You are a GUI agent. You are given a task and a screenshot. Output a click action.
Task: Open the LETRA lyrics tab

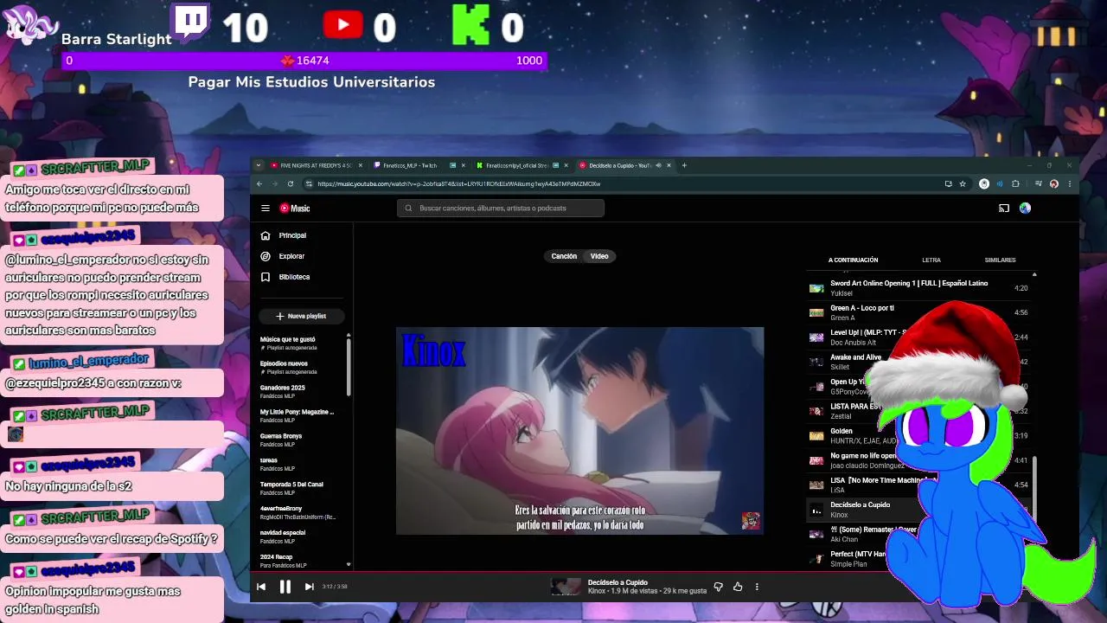tap(931, 260)
